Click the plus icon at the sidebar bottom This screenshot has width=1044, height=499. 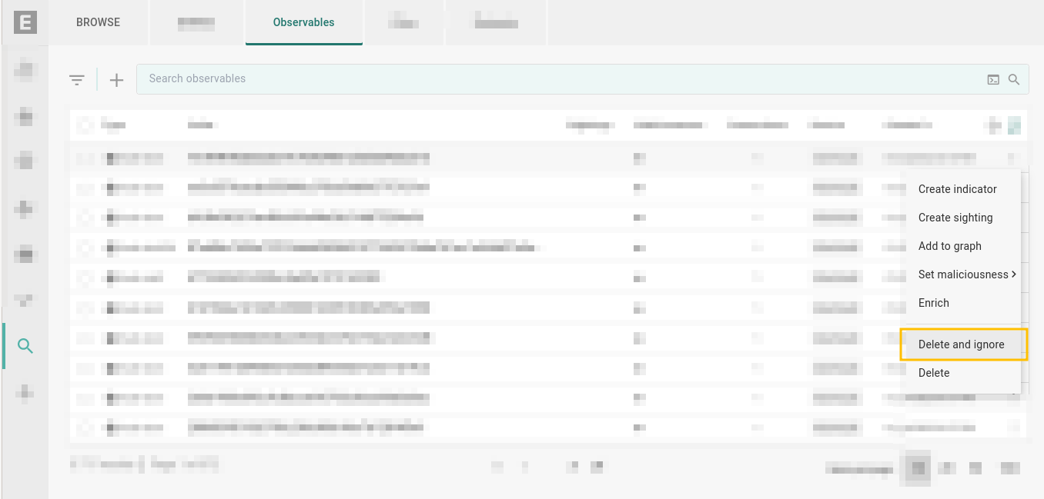tap(25, 391)
